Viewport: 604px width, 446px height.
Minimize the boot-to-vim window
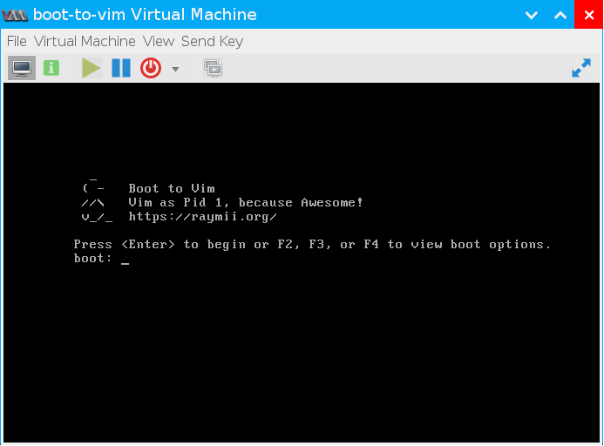531,15
